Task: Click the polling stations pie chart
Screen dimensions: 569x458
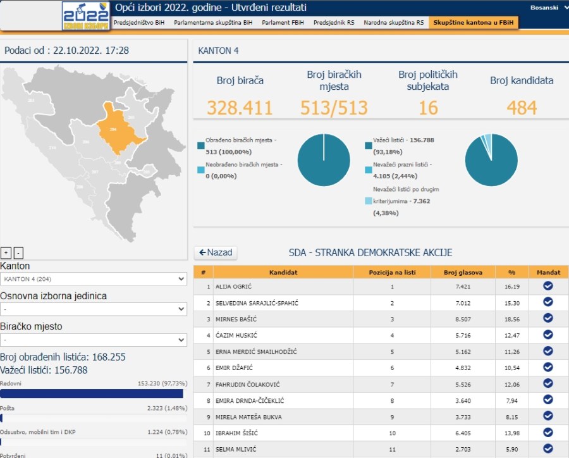Action: point(324,160)
